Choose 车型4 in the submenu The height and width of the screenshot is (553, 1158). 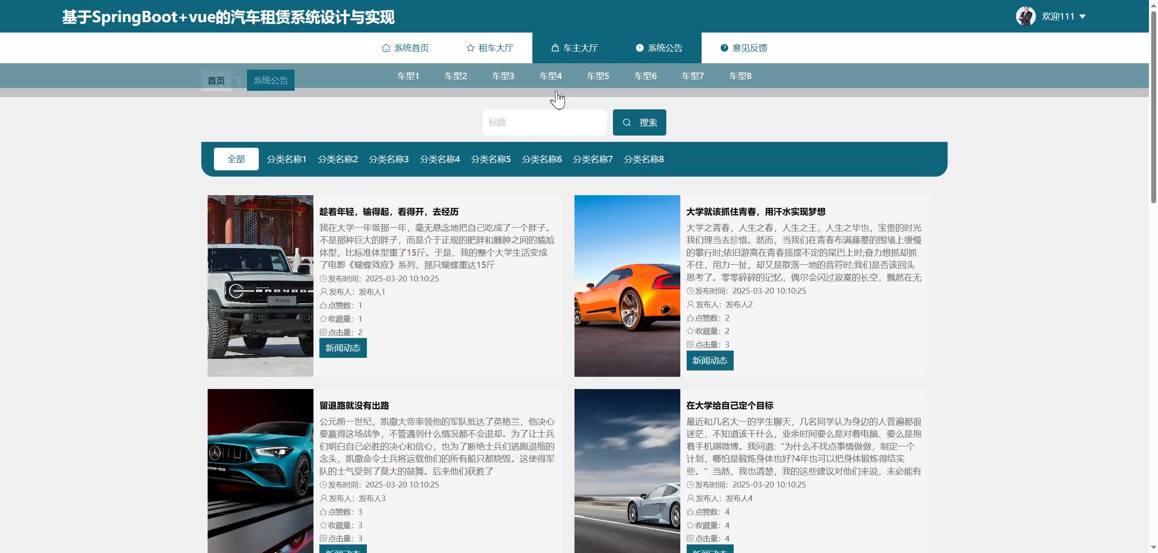pyautogui.click(x=551, y=76)
